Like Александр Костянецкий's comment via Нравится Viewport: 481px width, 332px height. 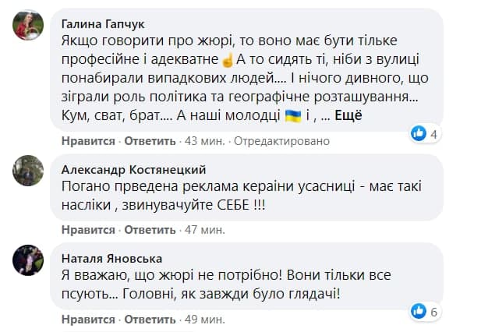[x=88, y=230]
